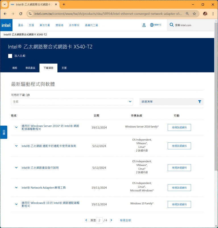View details for Windows 10 driver
This screenshot has height=228, width=218.
click(179, 204)
